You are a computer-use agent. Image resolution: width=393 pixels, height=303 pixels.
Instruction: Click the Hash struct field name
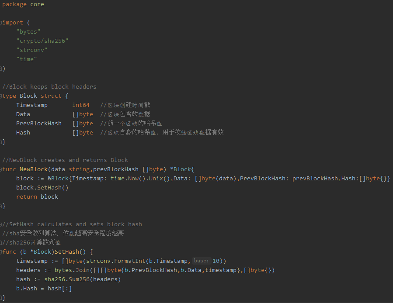pos(23,132)
